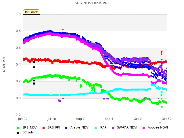Click the 0.6 y-axis tick label
The height and width of the screenshot is (138, 184).
[18, 48]
